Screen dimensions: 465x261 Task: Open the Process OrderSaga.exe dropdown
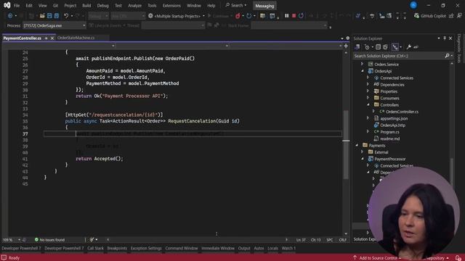[x=54, y=26]
